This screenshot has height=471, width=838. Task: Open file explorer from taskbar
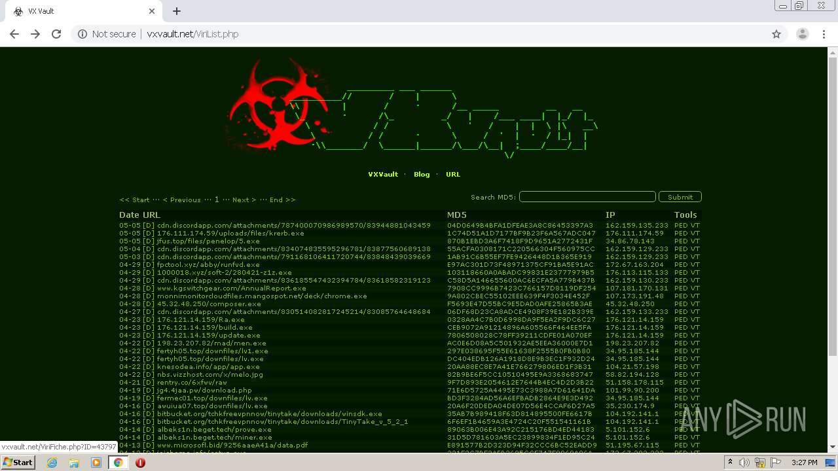tap(74, 462)
